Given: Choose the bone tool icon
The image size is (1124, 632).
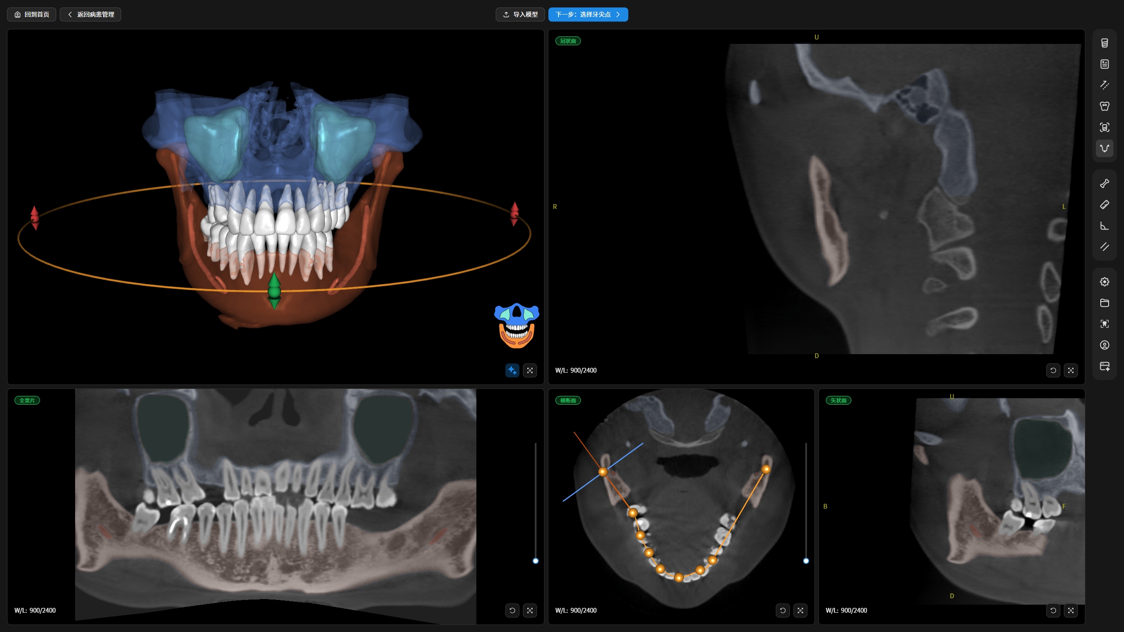Looking at the screenshot, I should coord(1104,183).
